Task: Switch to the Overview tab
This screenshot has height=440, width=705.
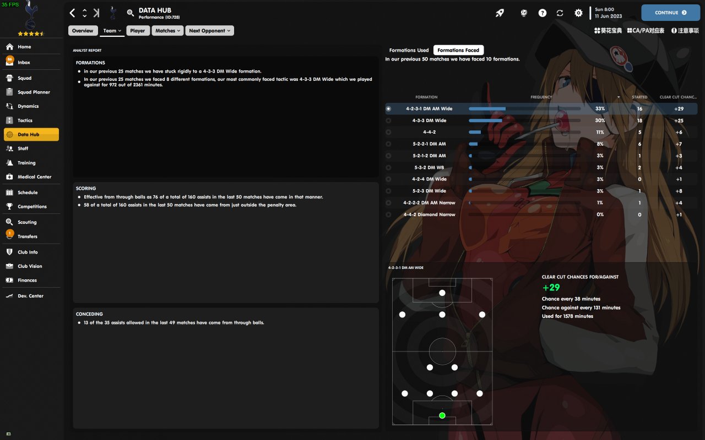Action: [83, 31]
